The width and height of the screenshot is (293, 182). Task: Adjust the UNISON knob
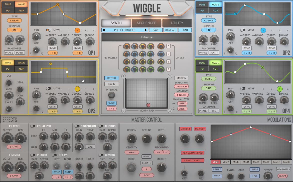point(132,138)
